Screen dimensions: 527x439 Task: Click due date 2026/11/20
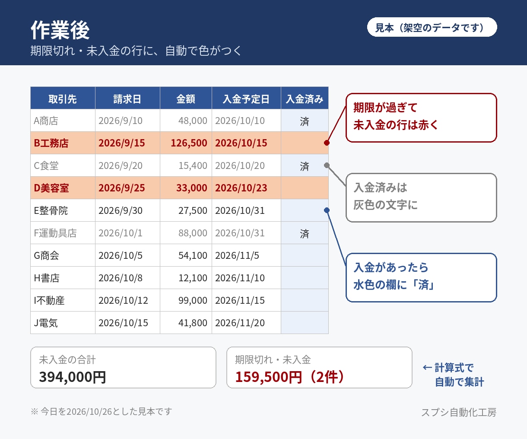pos(246,323)
